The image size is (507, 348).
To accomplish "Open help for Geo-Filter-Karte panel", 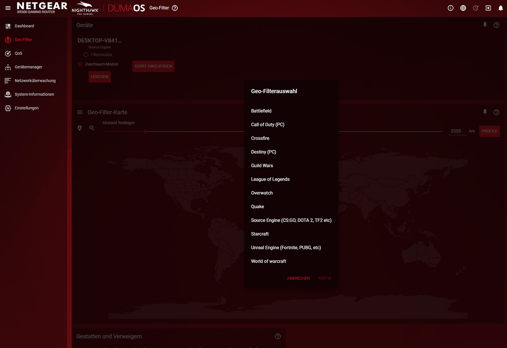I will tap(496, 112).
